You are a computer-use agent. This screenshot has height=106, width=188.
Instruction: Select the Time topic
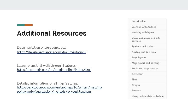coord(135,80)
